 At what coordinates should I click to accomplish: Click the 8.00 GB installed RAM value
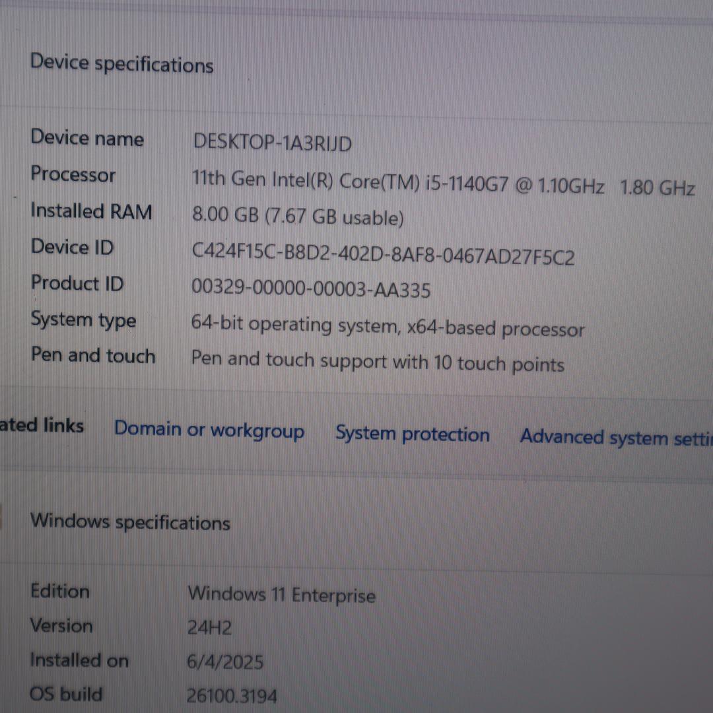pyautogui.click(x=297, y=217)
